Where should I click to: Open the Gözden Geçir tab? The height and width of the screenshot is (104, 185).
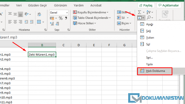coord(38,6)
